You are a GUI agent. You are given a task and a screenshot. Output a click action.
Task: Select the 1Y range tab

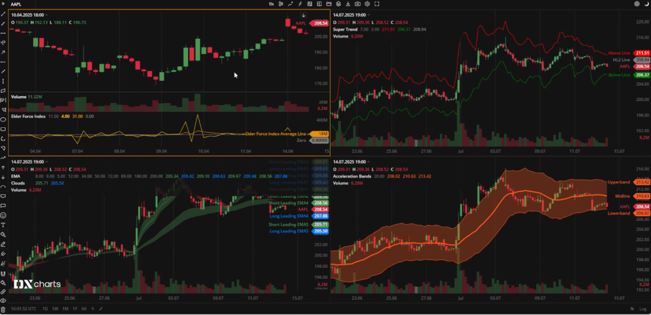click(75, 309)
